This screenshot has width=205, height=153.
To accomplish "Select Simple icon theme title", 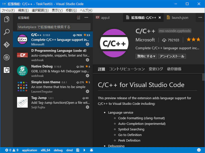I will (46, 82).
